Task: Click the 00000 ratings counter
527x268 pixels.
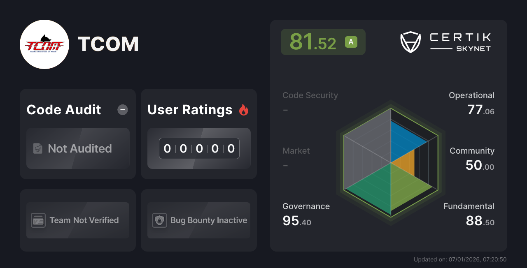Action: 199,148
